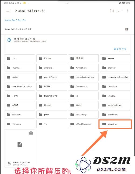Image resolution: width=135 pixels, height=174 pixels.
Task: Open the three-dot overflow menu
Action: (x=127, y=11)
